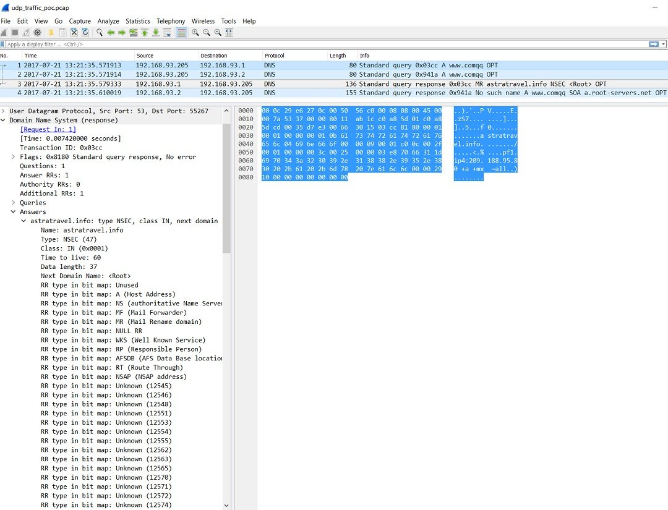Expand the Queries node
This screenshot has height=510, width=668.
(x=13, y=203)
